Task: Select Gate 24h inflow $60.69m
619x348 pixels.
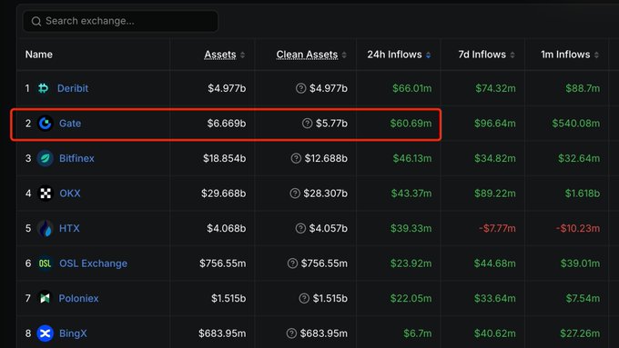Action: 411,124
